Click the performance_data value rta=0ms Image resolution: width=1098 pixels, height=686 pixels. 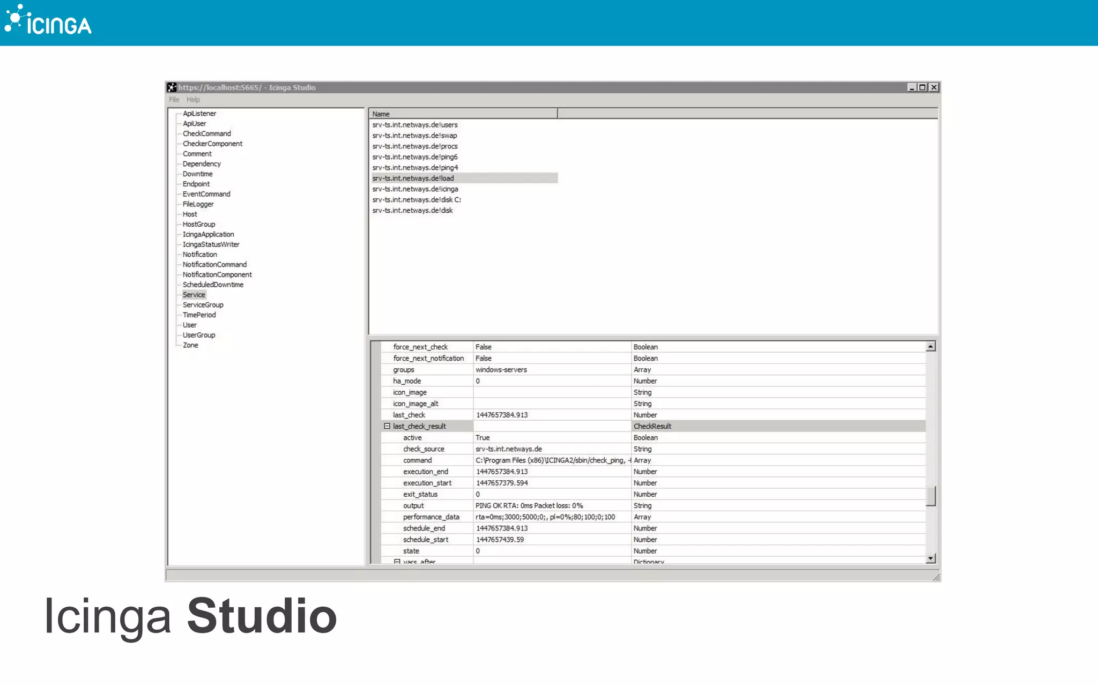click(x=545, y=517)
